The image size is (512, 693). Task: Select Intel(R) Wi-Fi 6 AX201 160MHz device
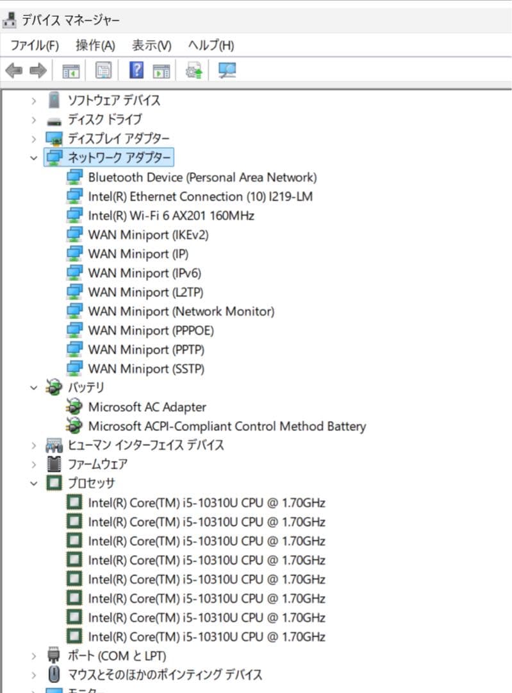[171, 216]
